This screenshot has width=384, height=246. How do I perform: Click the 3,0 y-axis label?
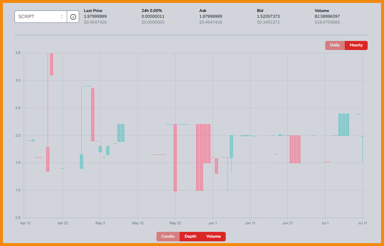pyautogui.click(x=18, y=80)
